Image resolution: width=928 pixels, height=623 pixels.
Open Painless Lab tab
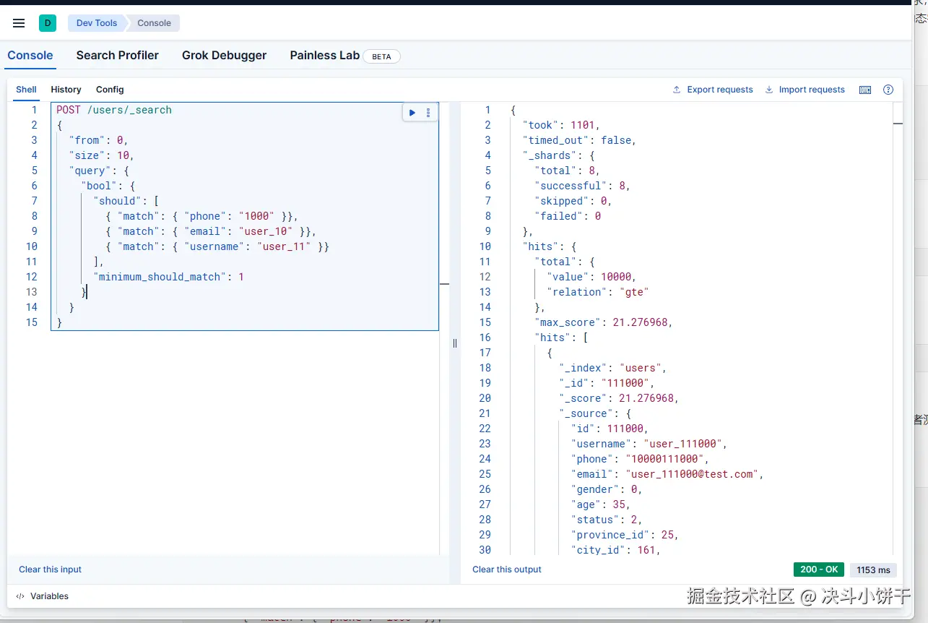tap(325, 56)
